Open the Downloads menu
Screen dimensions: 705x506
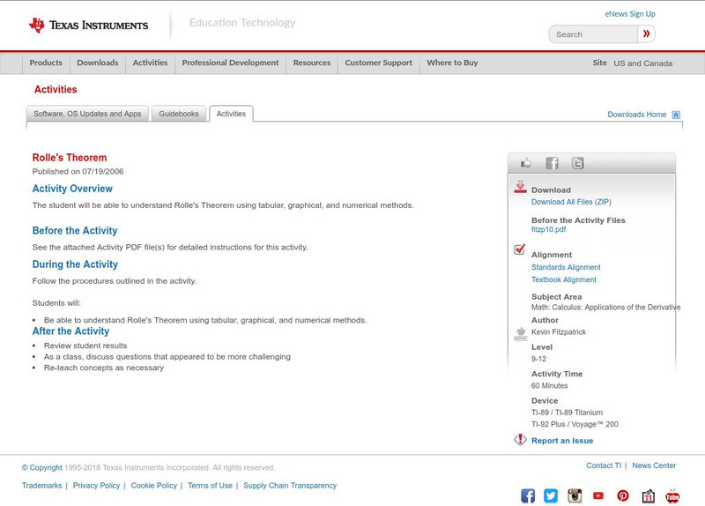98,63
